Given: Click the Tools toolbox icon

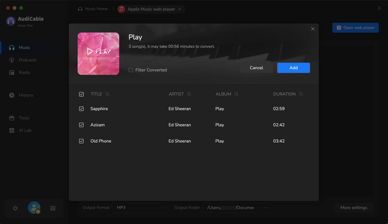Looking at the screenshot, I should click(12, 118).
